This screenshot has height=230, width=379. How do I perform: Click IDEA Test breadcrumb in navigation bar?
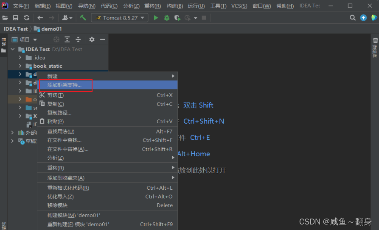point(16,29)
